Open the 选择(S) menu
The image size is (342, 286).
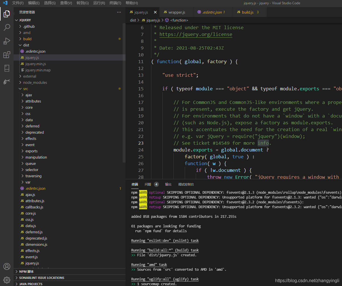pos(50,3)
